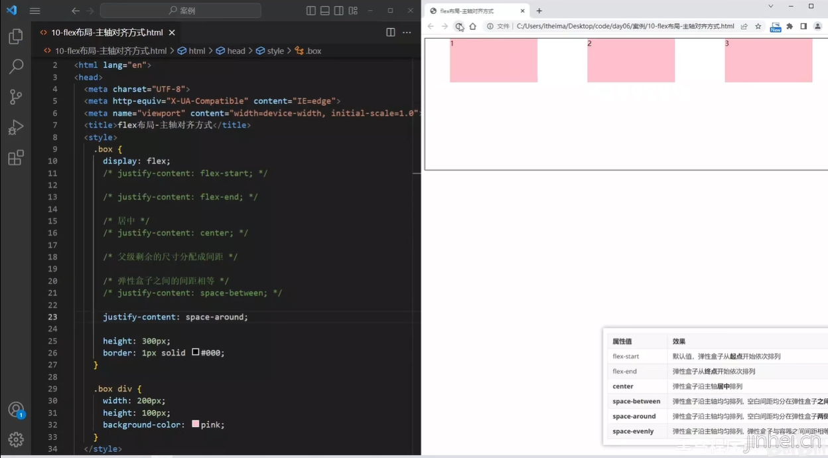The height and width of the screenshot is (458, 828).
Task: Open the VS Code hamburger menu
Action: click(35, 11)
